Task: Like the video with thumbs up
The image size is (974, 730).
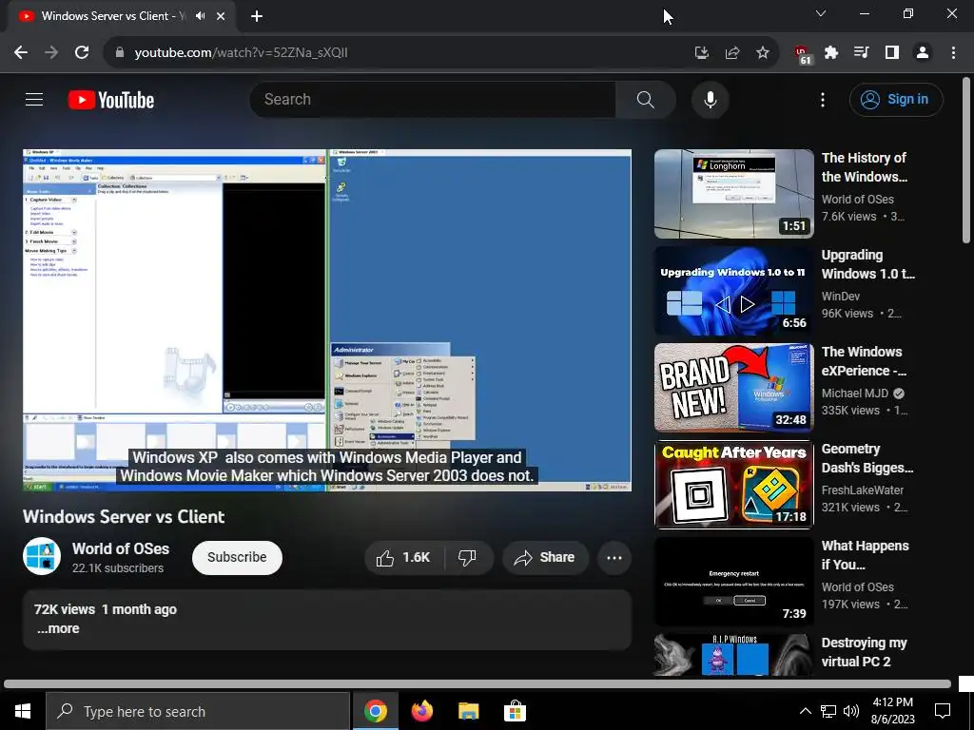Action: [x=403, y=557]
